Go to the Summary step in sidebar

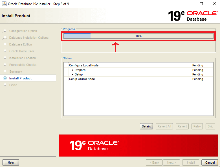coord(16,71)
